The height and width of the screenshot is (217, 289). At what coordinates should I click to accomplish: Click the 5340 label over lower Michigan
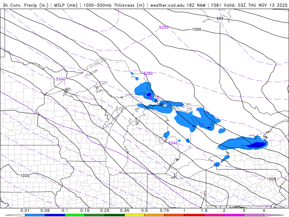(173, 143)
